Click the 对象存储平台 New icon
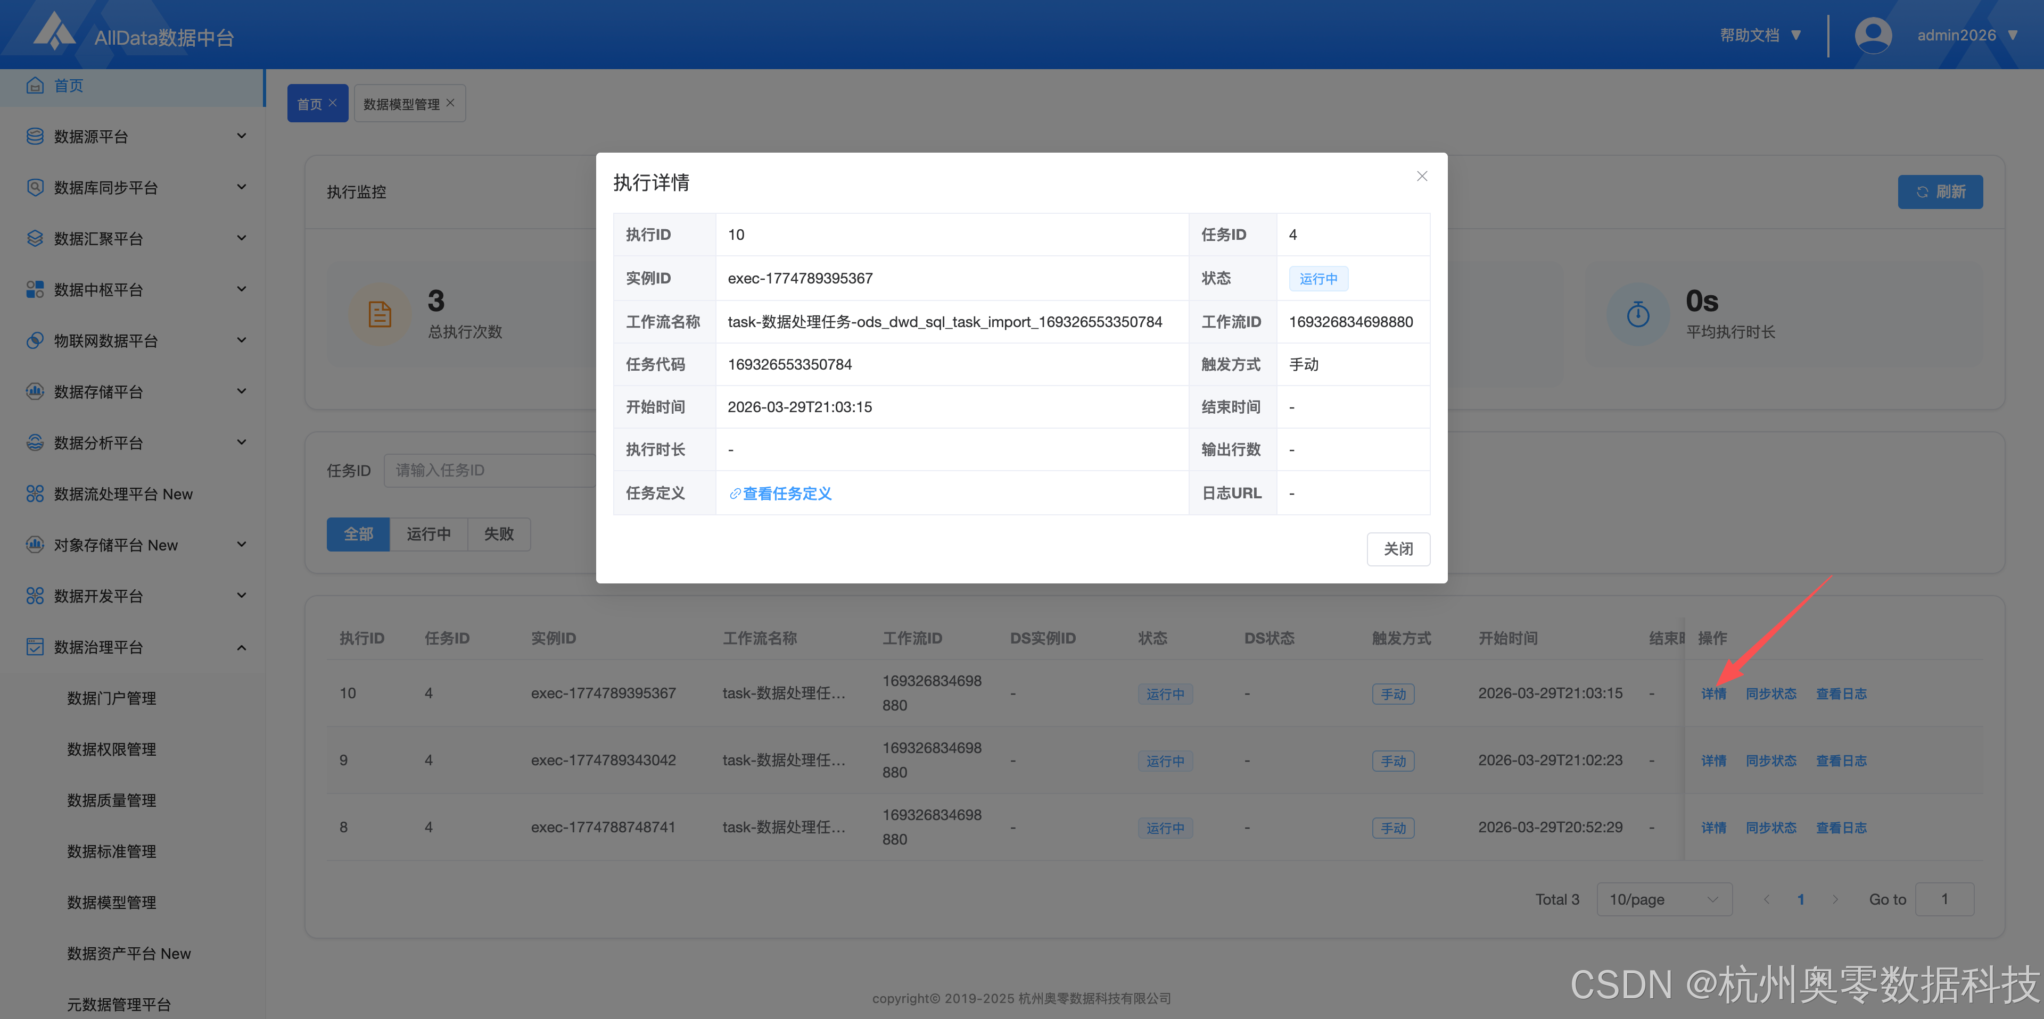This screenshot has width=2044, height=1019. pyautogui.click(x=35, y=544)
